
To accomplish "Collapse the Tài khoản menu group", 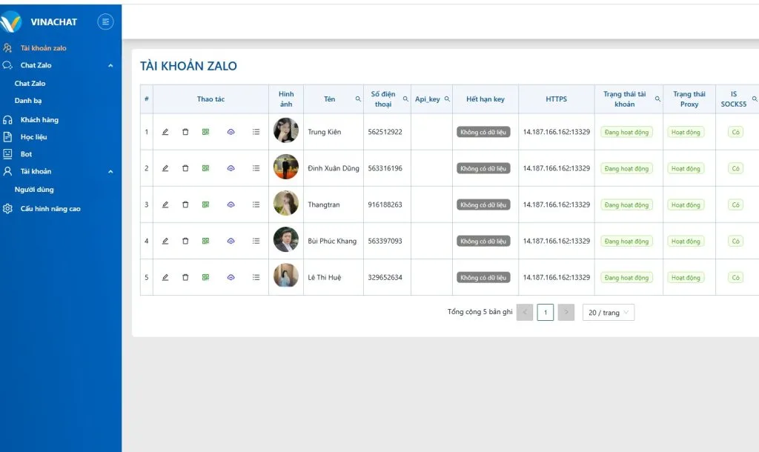I will (110, 172).
